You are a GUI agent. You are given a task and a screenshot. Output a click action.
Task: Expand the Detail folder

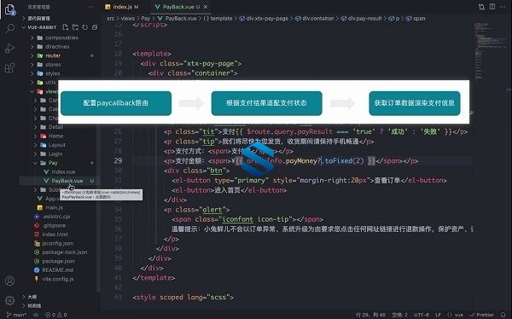pos(35,127)
